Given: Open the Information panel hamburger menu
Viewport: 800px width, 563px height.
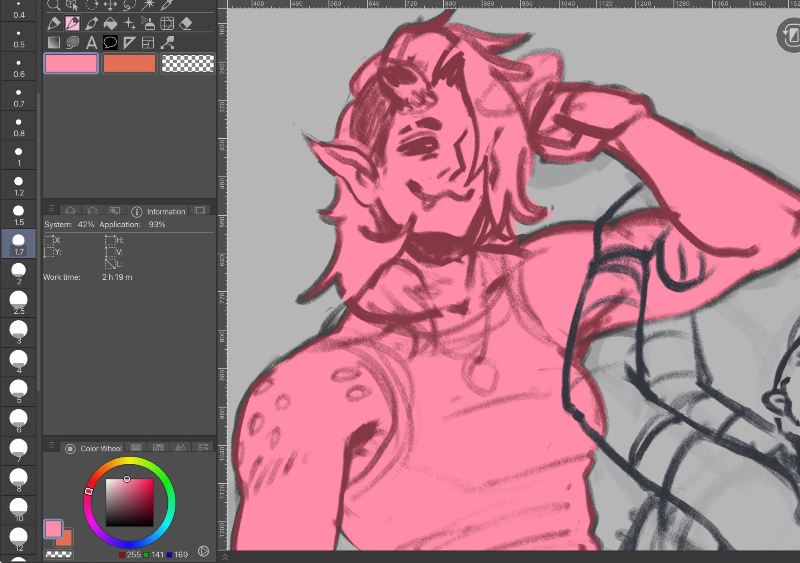Looking at the screenshot, I should click(51, 208).
